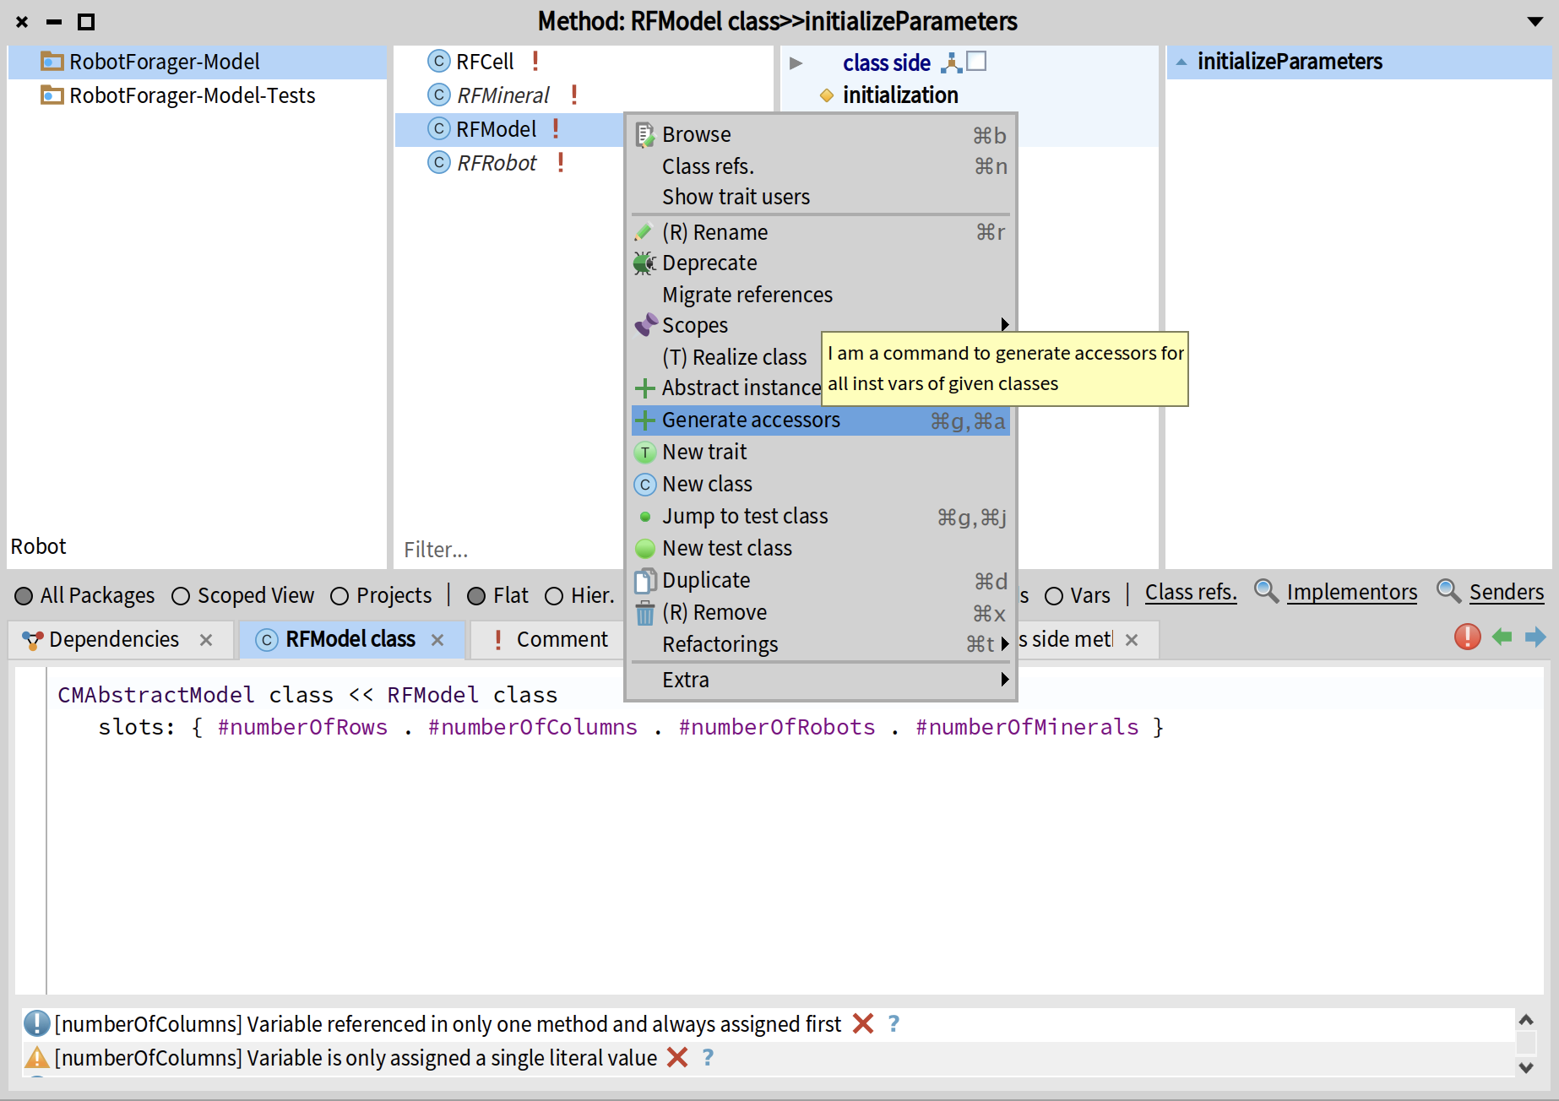
Task: Click in the class Filter input field
Action: pos(507,550)
